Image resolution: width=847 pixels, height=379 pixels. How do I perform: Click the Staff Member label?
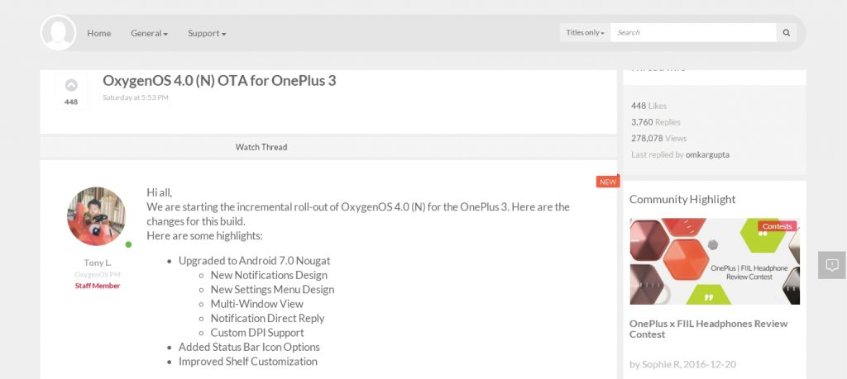(x=98, y=286)
